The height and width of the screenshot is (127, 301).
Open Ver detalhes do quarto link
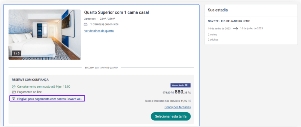[x=99, y=31]
